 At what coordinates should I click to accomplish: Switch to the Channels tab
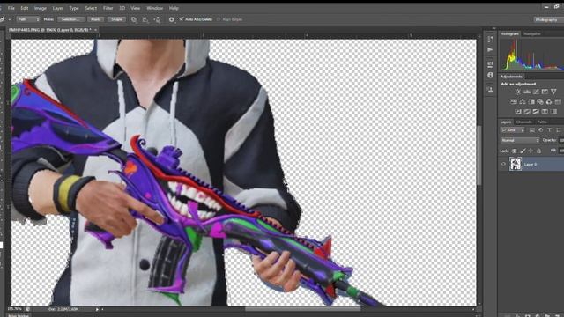pyautogui.click(x=524, y=122)
